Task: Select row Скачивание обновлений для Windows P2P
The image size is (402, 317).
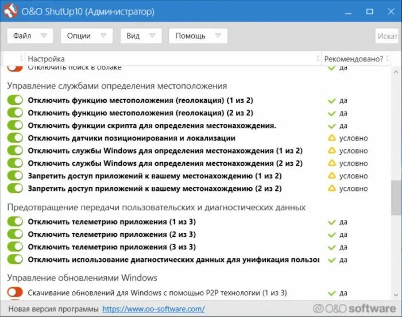Action: [157, 293]
